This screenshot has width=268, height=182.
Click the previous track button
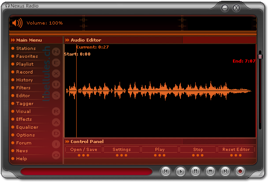166,171
